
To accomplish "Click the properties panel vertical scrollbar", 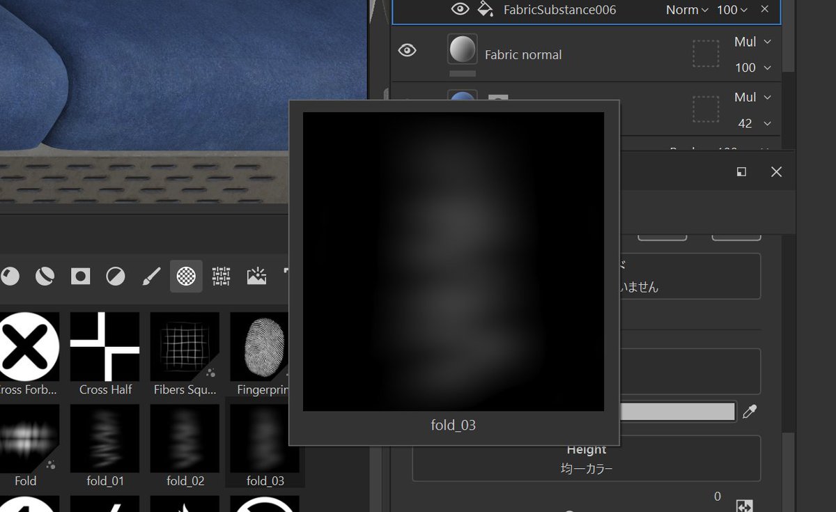I will tap(787, 474).
